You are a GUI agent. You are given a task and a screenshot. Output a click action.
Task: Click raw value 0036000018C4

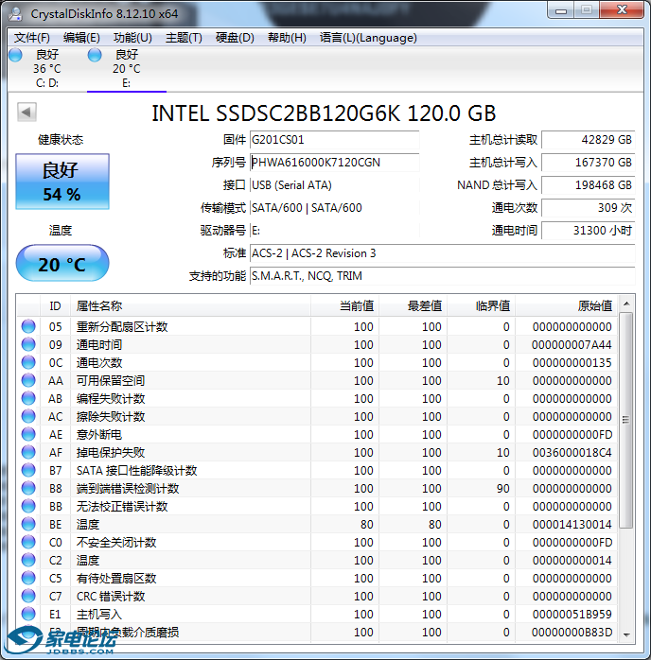click(572, 452)
